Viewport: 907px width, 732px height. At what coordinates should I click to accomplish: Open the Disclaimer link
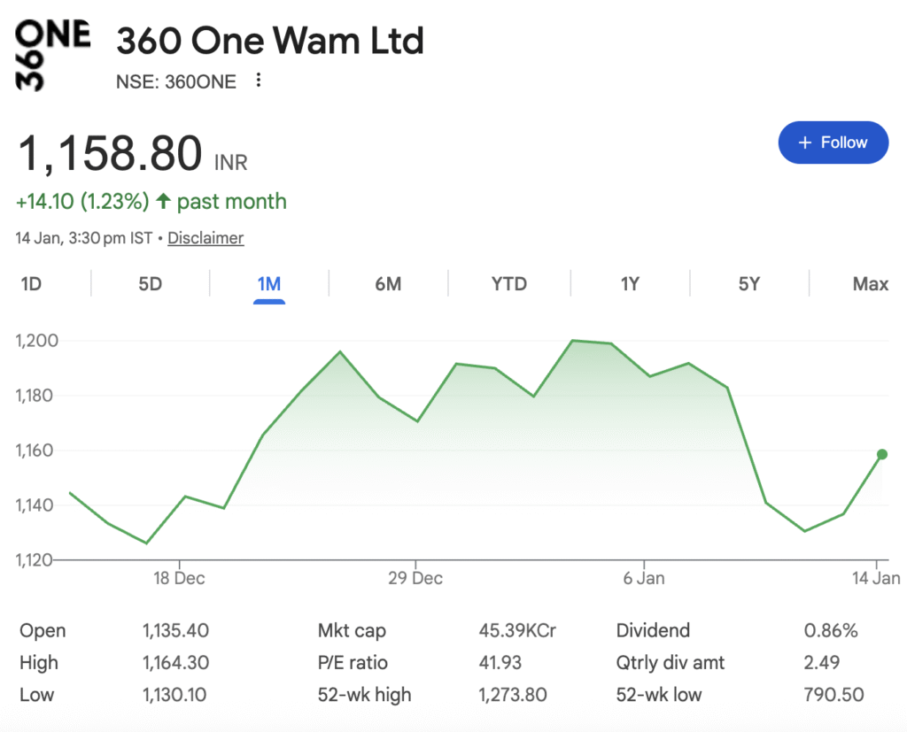205,238
